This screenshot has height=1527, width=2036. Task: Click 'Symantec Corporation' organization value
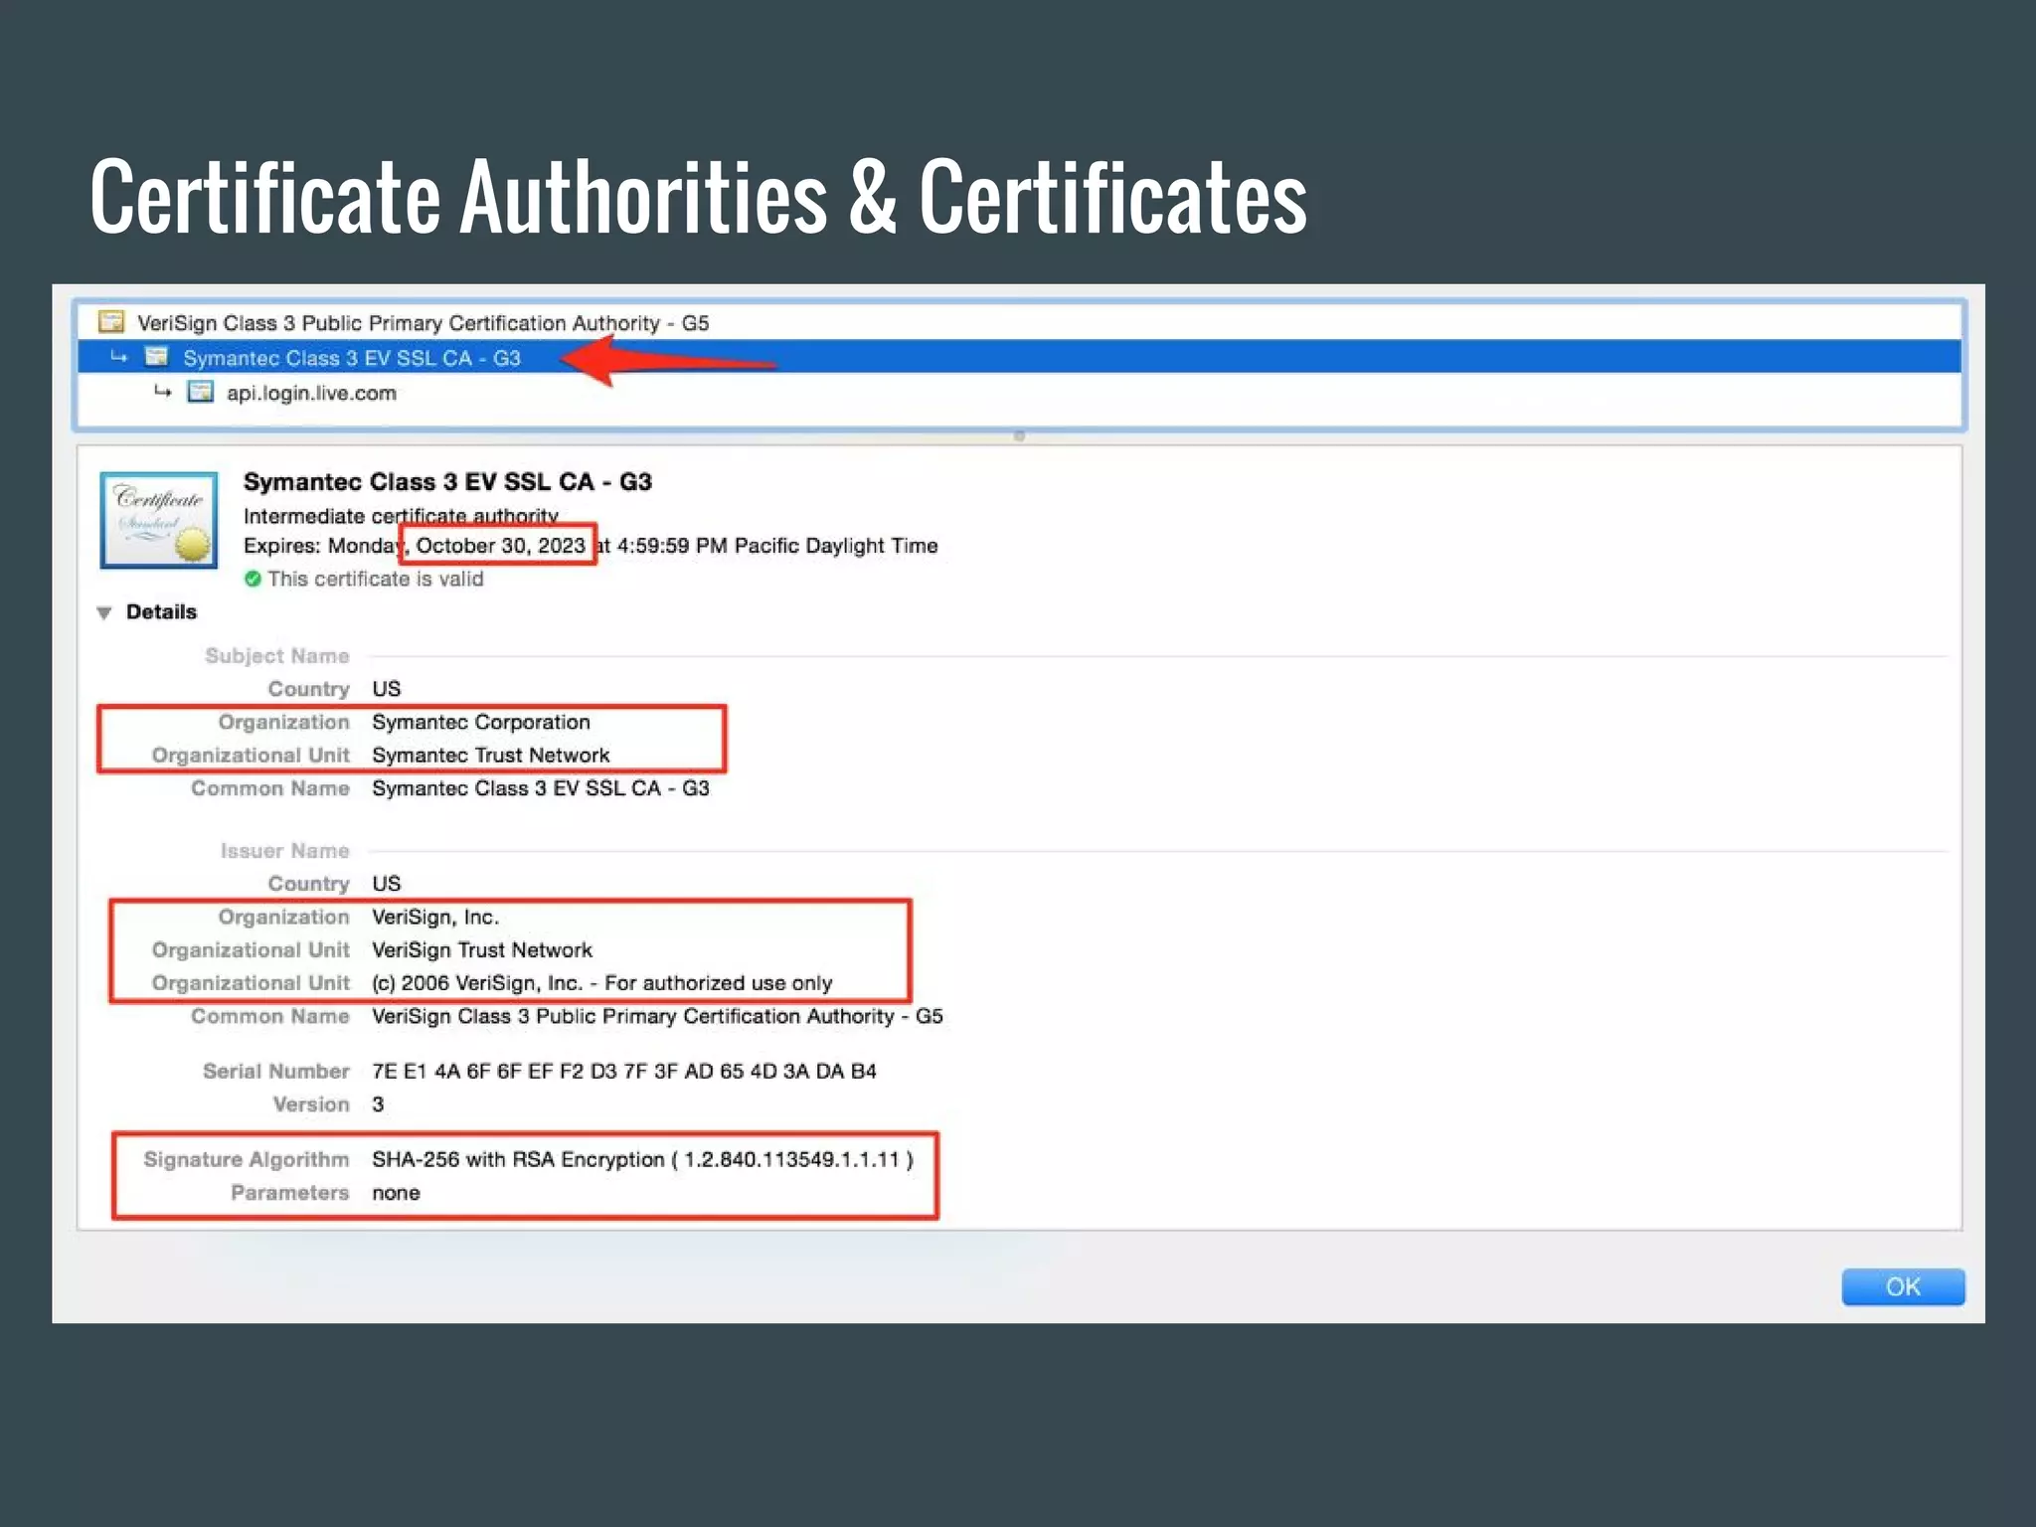point(481,723)
